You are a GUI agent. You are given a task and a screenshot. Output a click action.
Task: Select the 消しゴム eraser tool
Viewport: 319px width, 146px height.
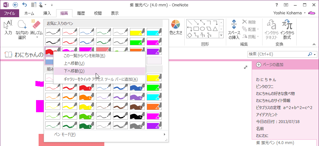coord(36,27)
